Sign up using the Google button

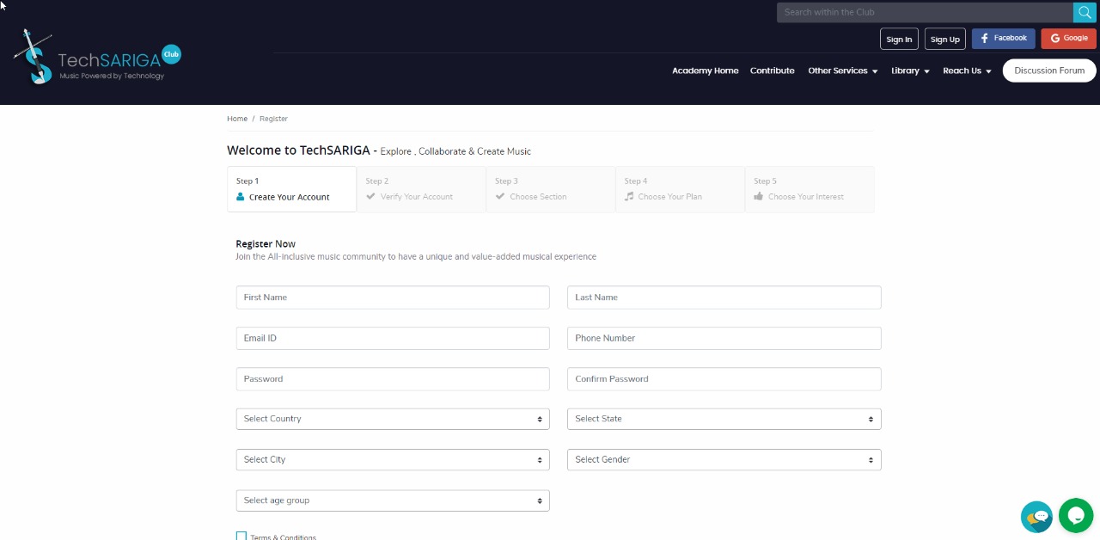point(1068,39)
